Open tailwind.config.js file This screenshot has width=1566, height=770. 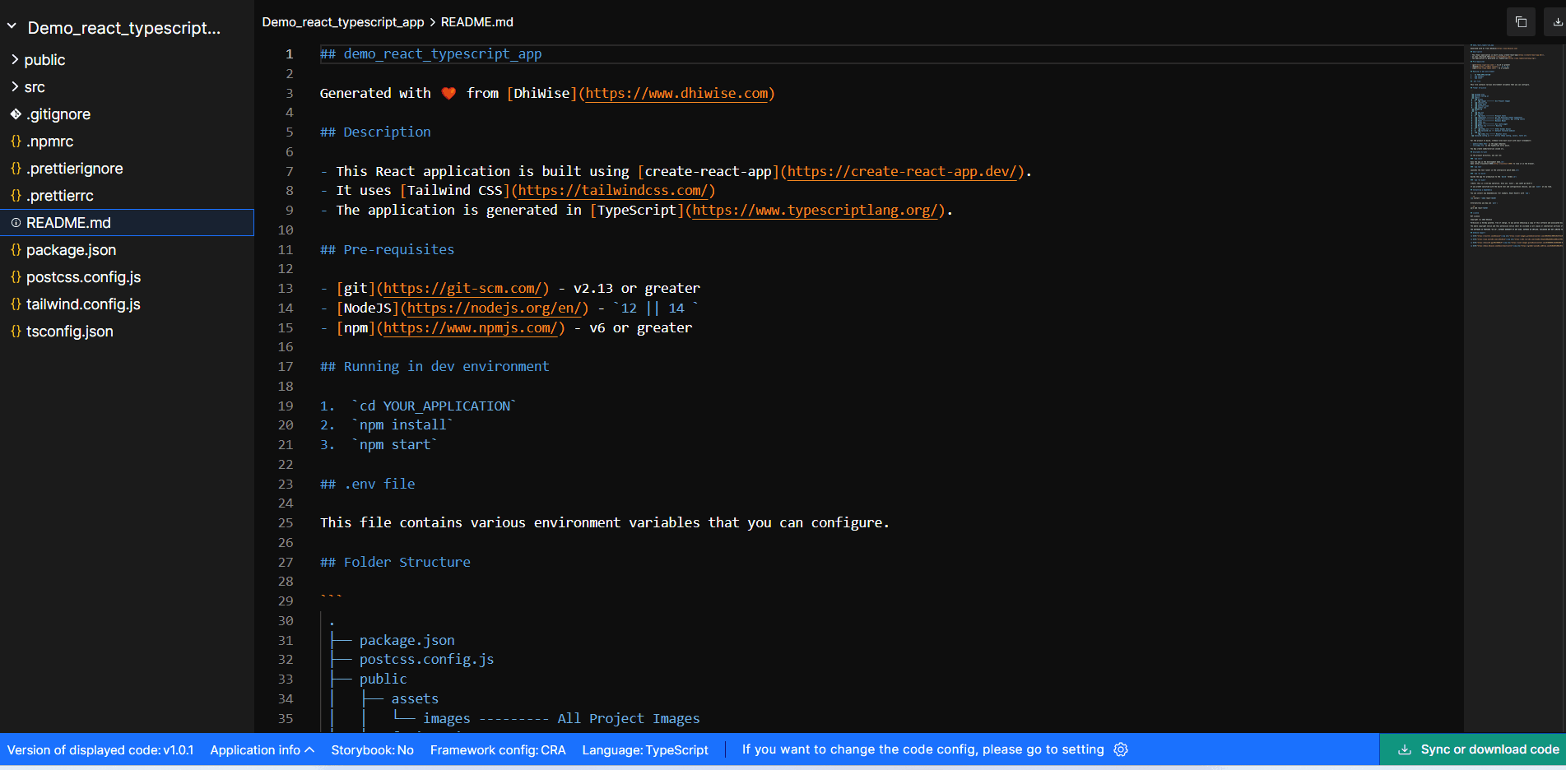[x=83, y=304]
